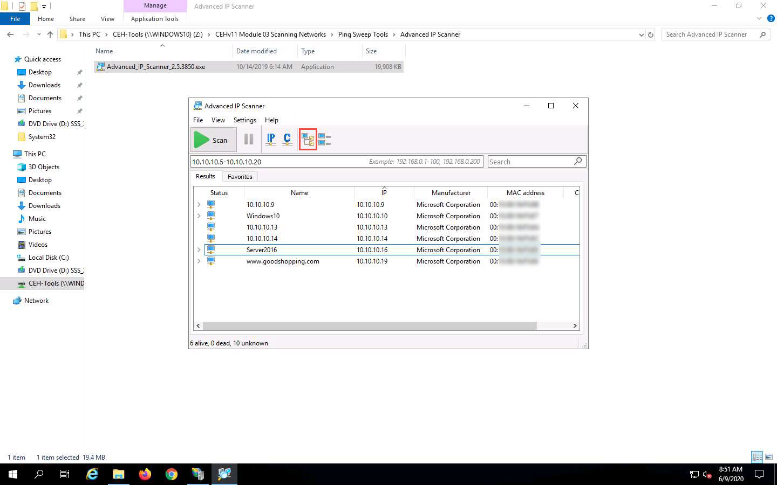
Task: Start scan with the green Scan button
Action: (213, 140)
